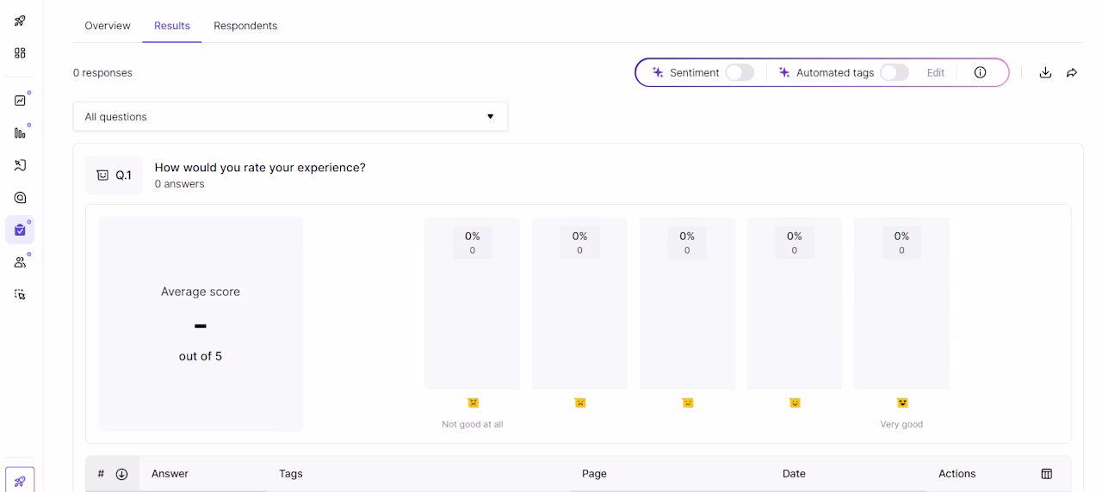
Task: Click the boxed rocket button at sidebar bottom
Action: tap(20, 481)
